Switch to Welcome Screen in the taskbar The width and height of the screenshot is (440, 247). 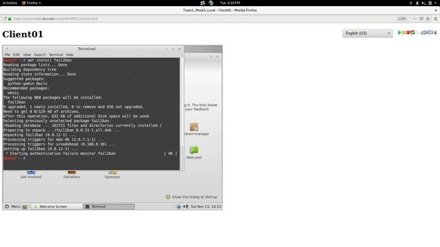[57, 207]
